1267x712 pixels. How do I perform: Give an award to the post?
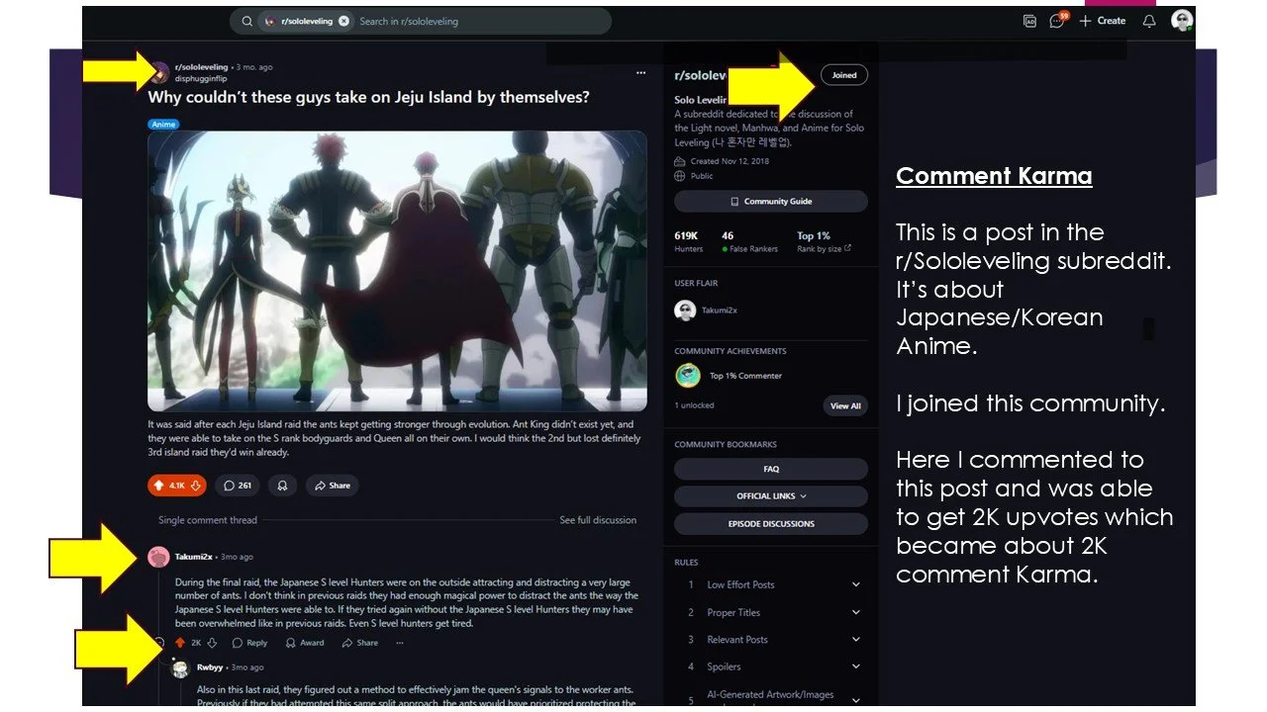coord(282,486)
